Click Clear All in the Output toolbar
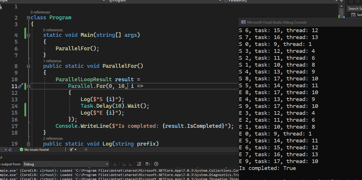The image size is (362, 180). click(139, 164)
